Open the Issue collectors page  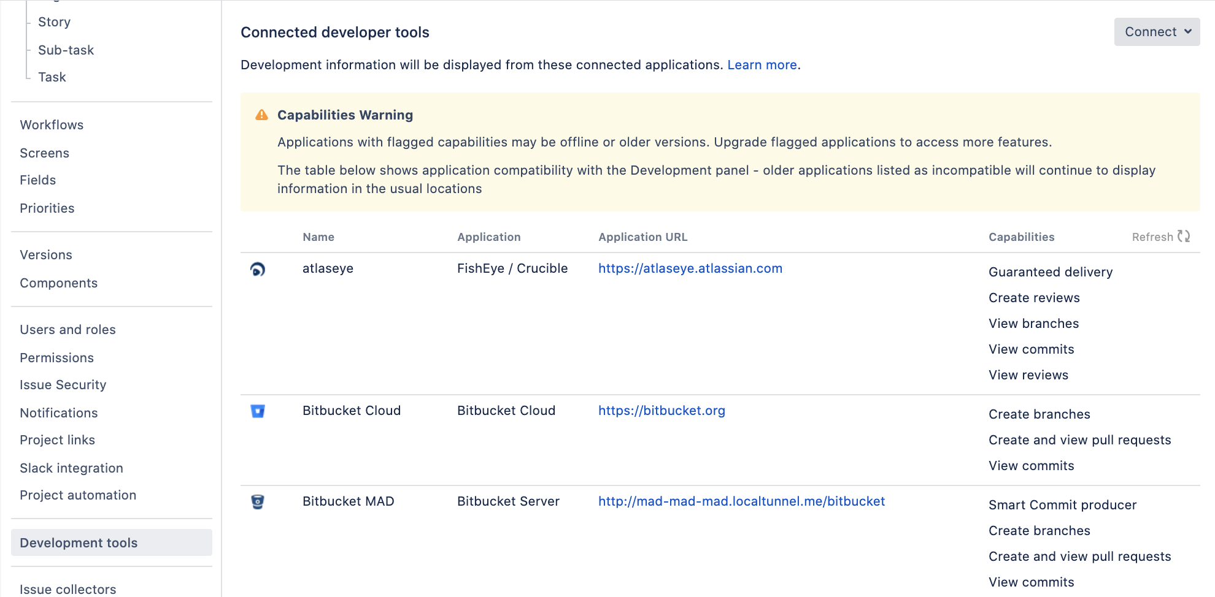67,589
